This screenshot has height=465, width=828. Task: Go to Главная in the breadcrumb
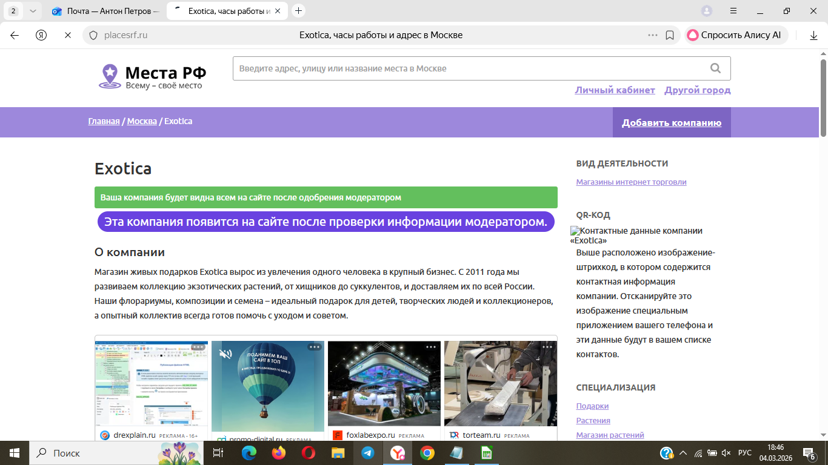(104, 121)
